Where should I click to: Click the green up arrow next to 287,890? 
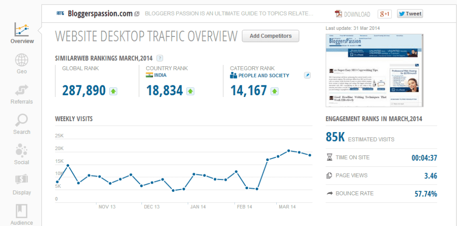click(x=113, y=92)
